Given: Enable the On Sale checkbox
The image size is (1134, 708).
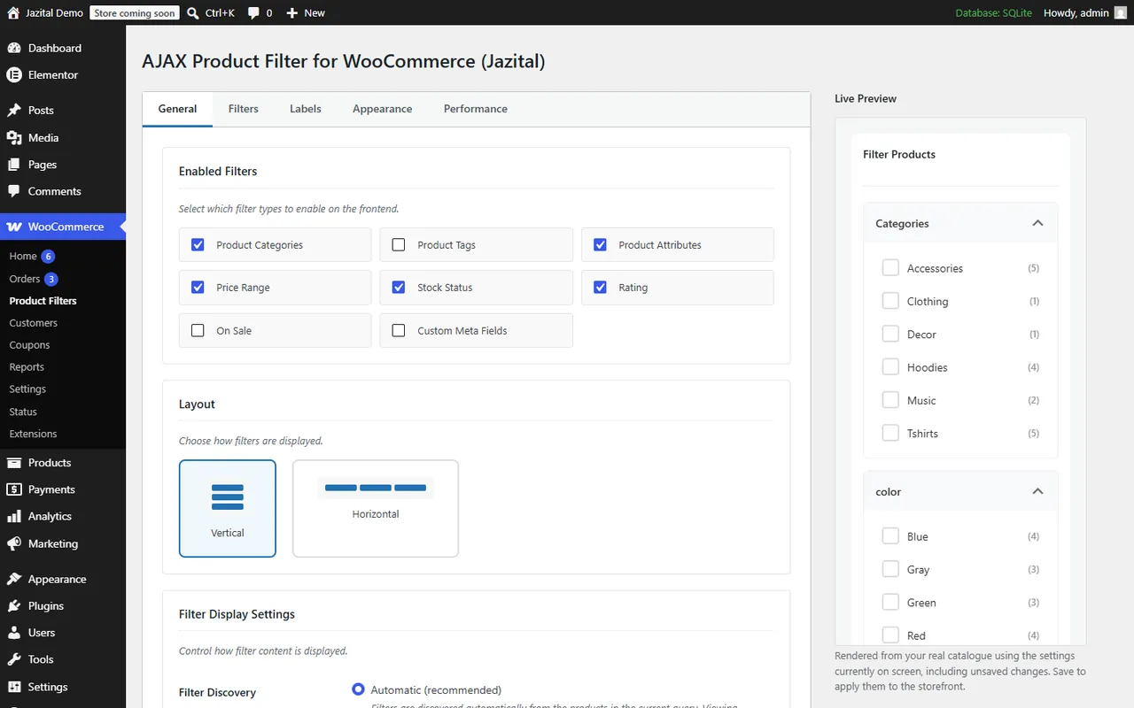Looking at the screenshot, I should click(198, 331).
